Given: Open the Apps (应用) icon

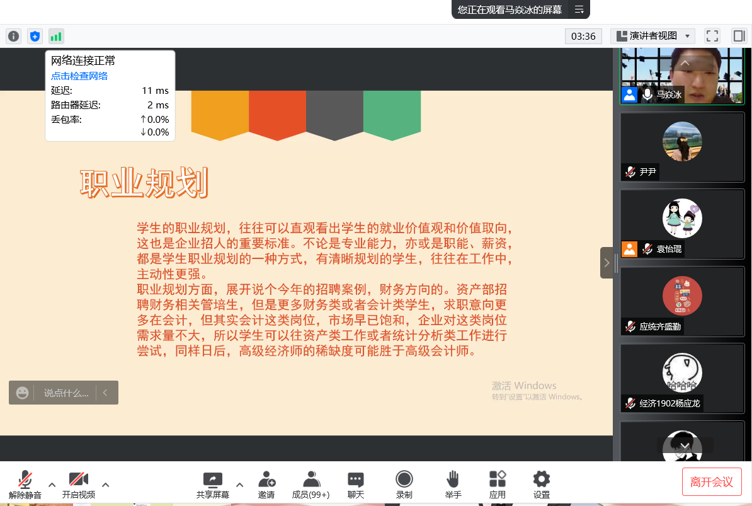Looking at the screenshot, I should tap(498, 485).
